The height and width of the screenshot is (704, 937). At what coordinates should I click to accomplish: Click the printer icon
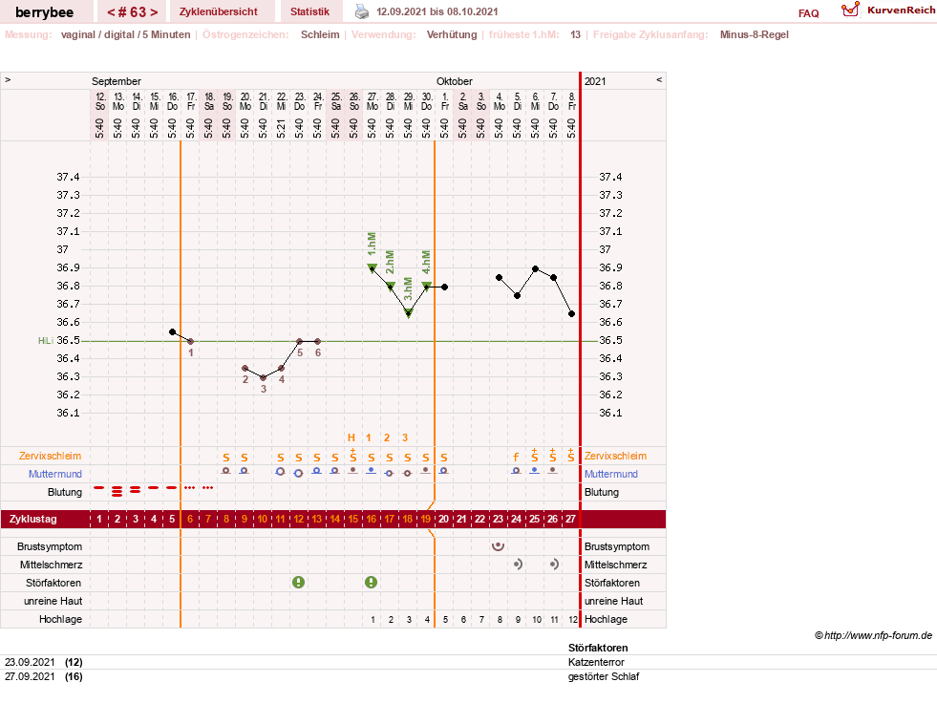(362, 11)
